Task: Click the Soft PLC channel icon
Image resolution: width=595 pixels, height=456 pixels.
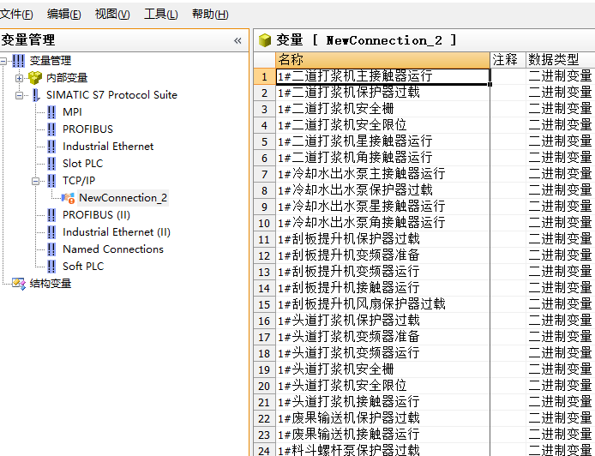Action: (x=51, y=267)
